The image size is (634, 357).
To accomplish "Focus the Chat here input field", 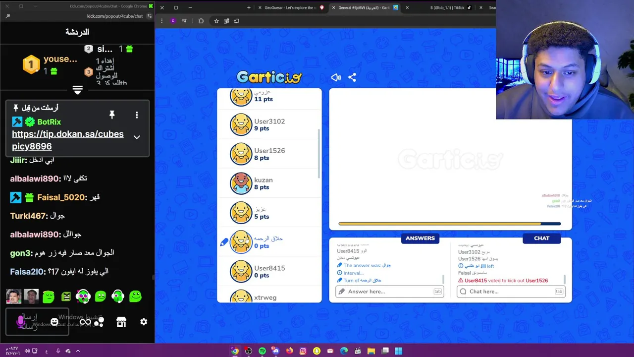I will coord(511,292).
